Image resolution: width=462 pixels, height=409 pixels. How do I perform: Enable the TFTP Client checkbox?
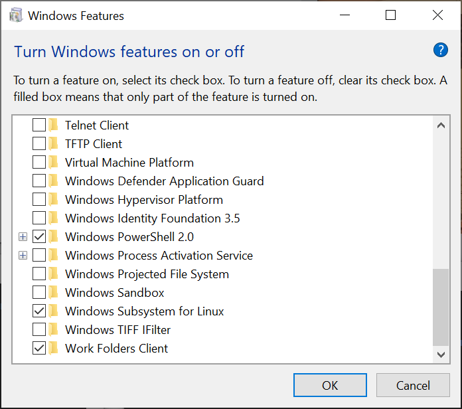point(39,144)
